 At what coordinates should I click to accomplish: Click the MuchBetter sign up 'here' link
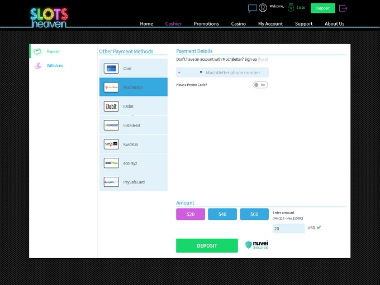[x=263, y=59]
